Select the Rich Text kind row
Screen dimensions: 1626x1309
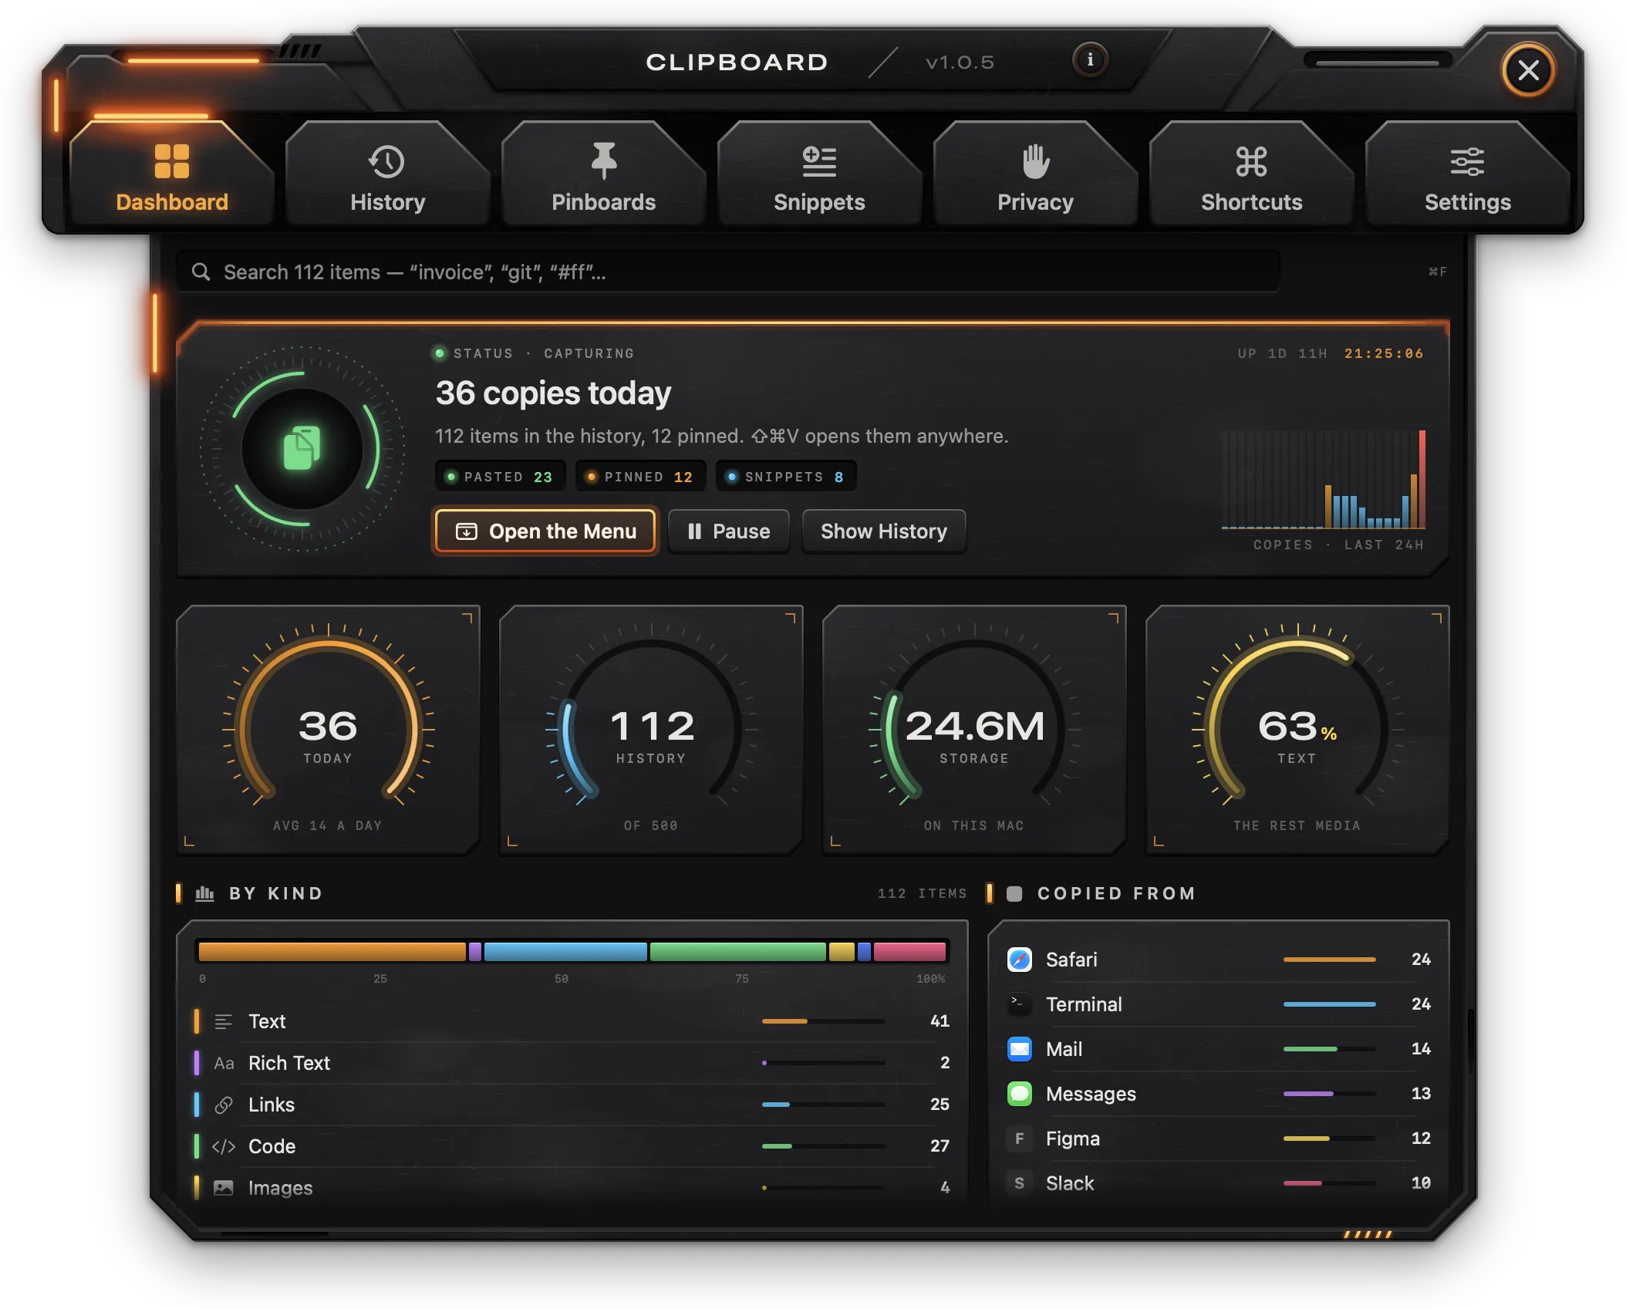click(x=572, y=1063)
